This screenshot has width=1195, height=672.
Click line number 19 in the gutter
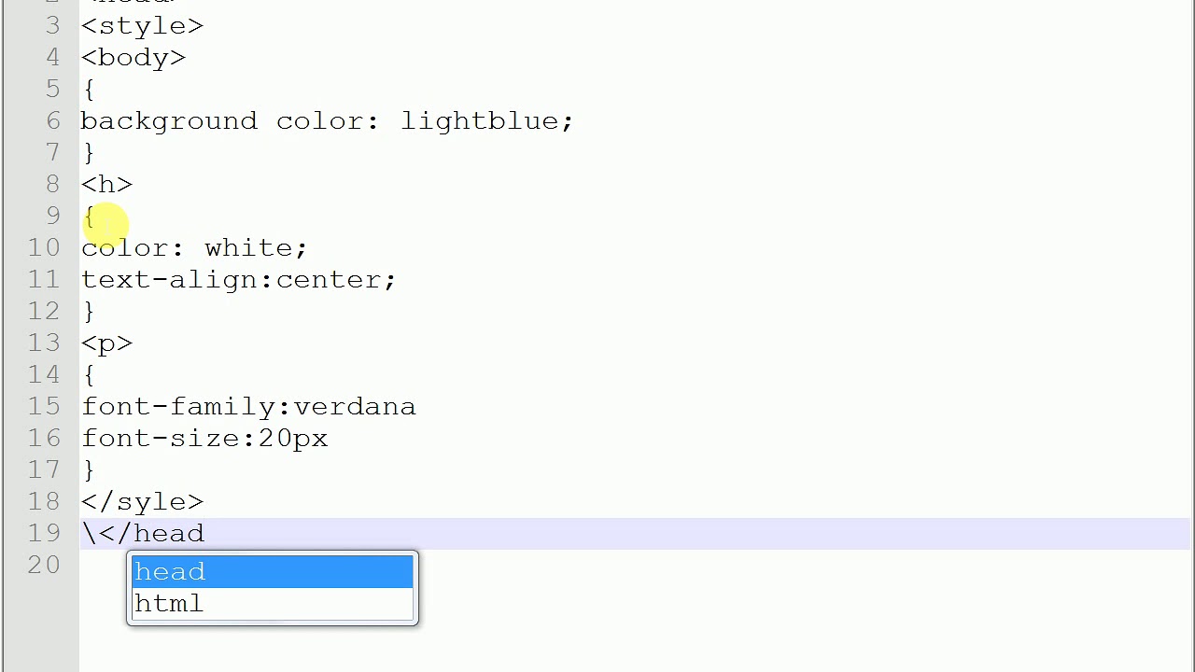click(44, 533)
